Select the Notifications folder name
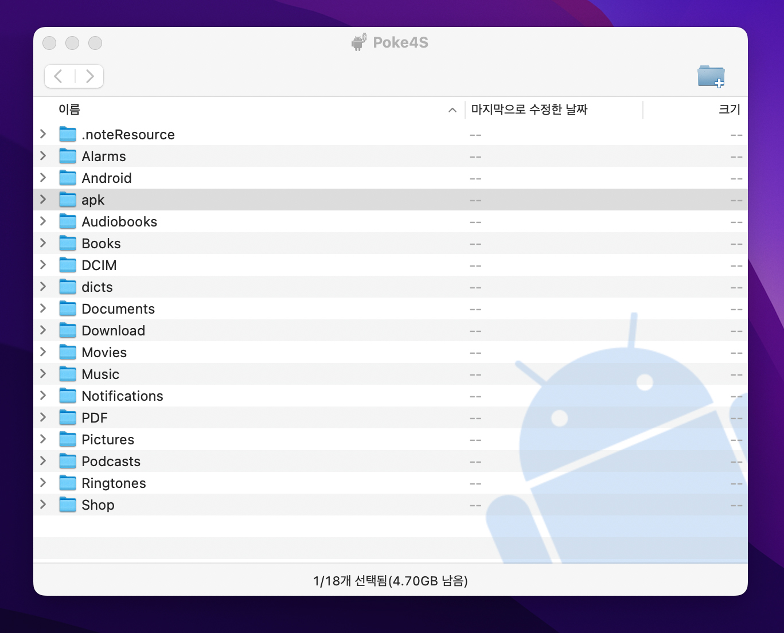The width and height of the screenshot is (784, 633). coord(122,396)
